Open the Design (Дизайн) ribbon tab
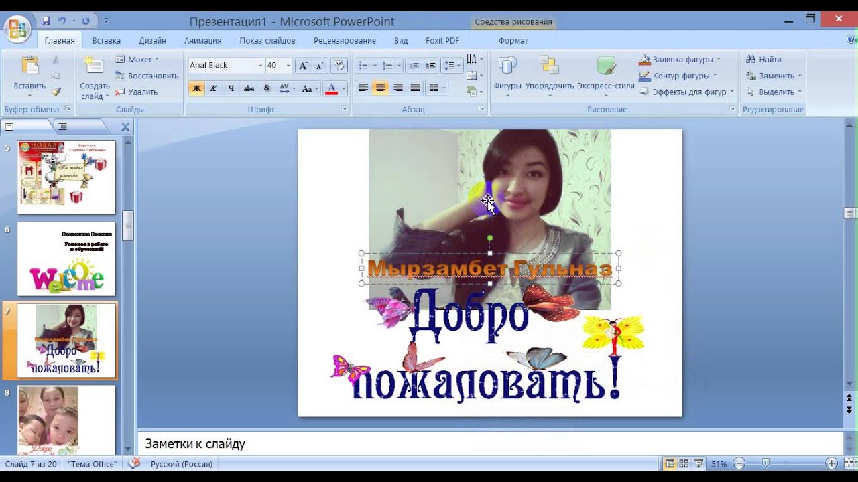Image resolution: width=858 pixels, height=482 pixels. tap(152, 41)
